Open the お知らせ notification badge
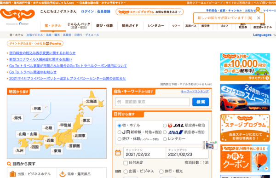Screen dimensions: 276x178 258,9
